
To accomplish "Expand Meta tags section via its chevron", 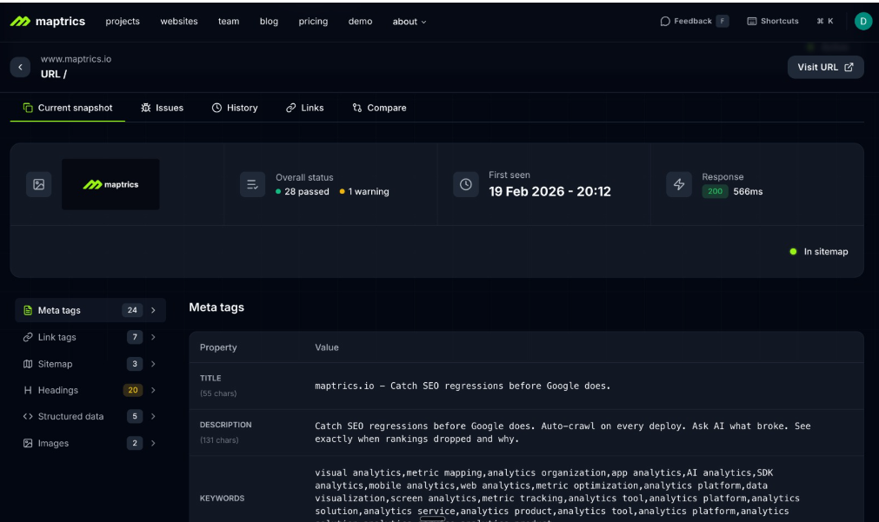I will (x=153, y=310).
